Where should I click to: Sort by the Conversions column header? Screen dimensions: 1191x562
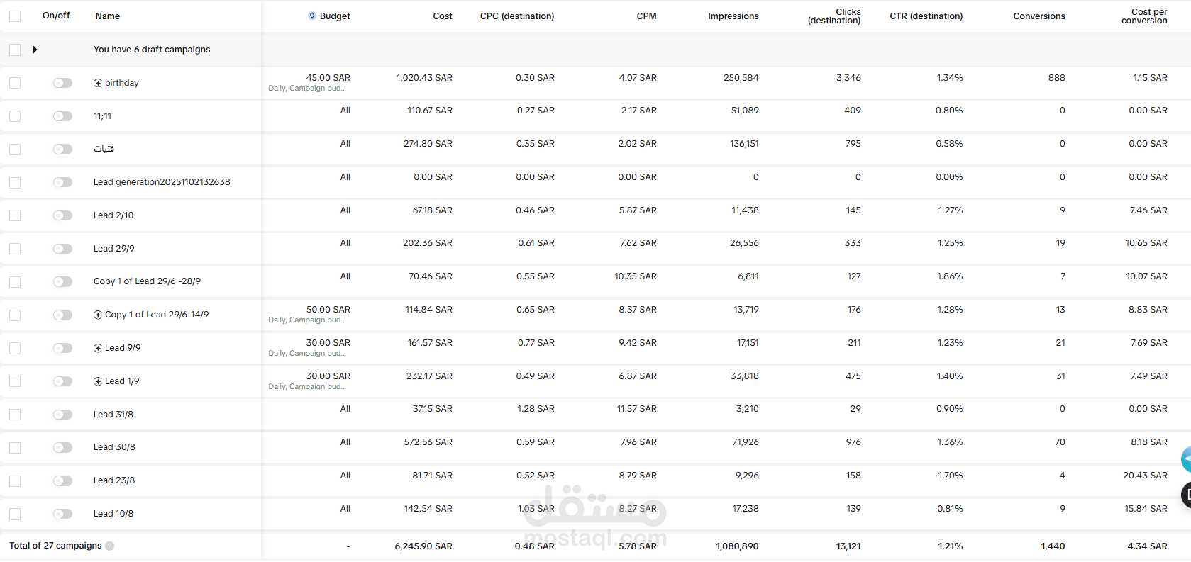tap(1038, 16)
